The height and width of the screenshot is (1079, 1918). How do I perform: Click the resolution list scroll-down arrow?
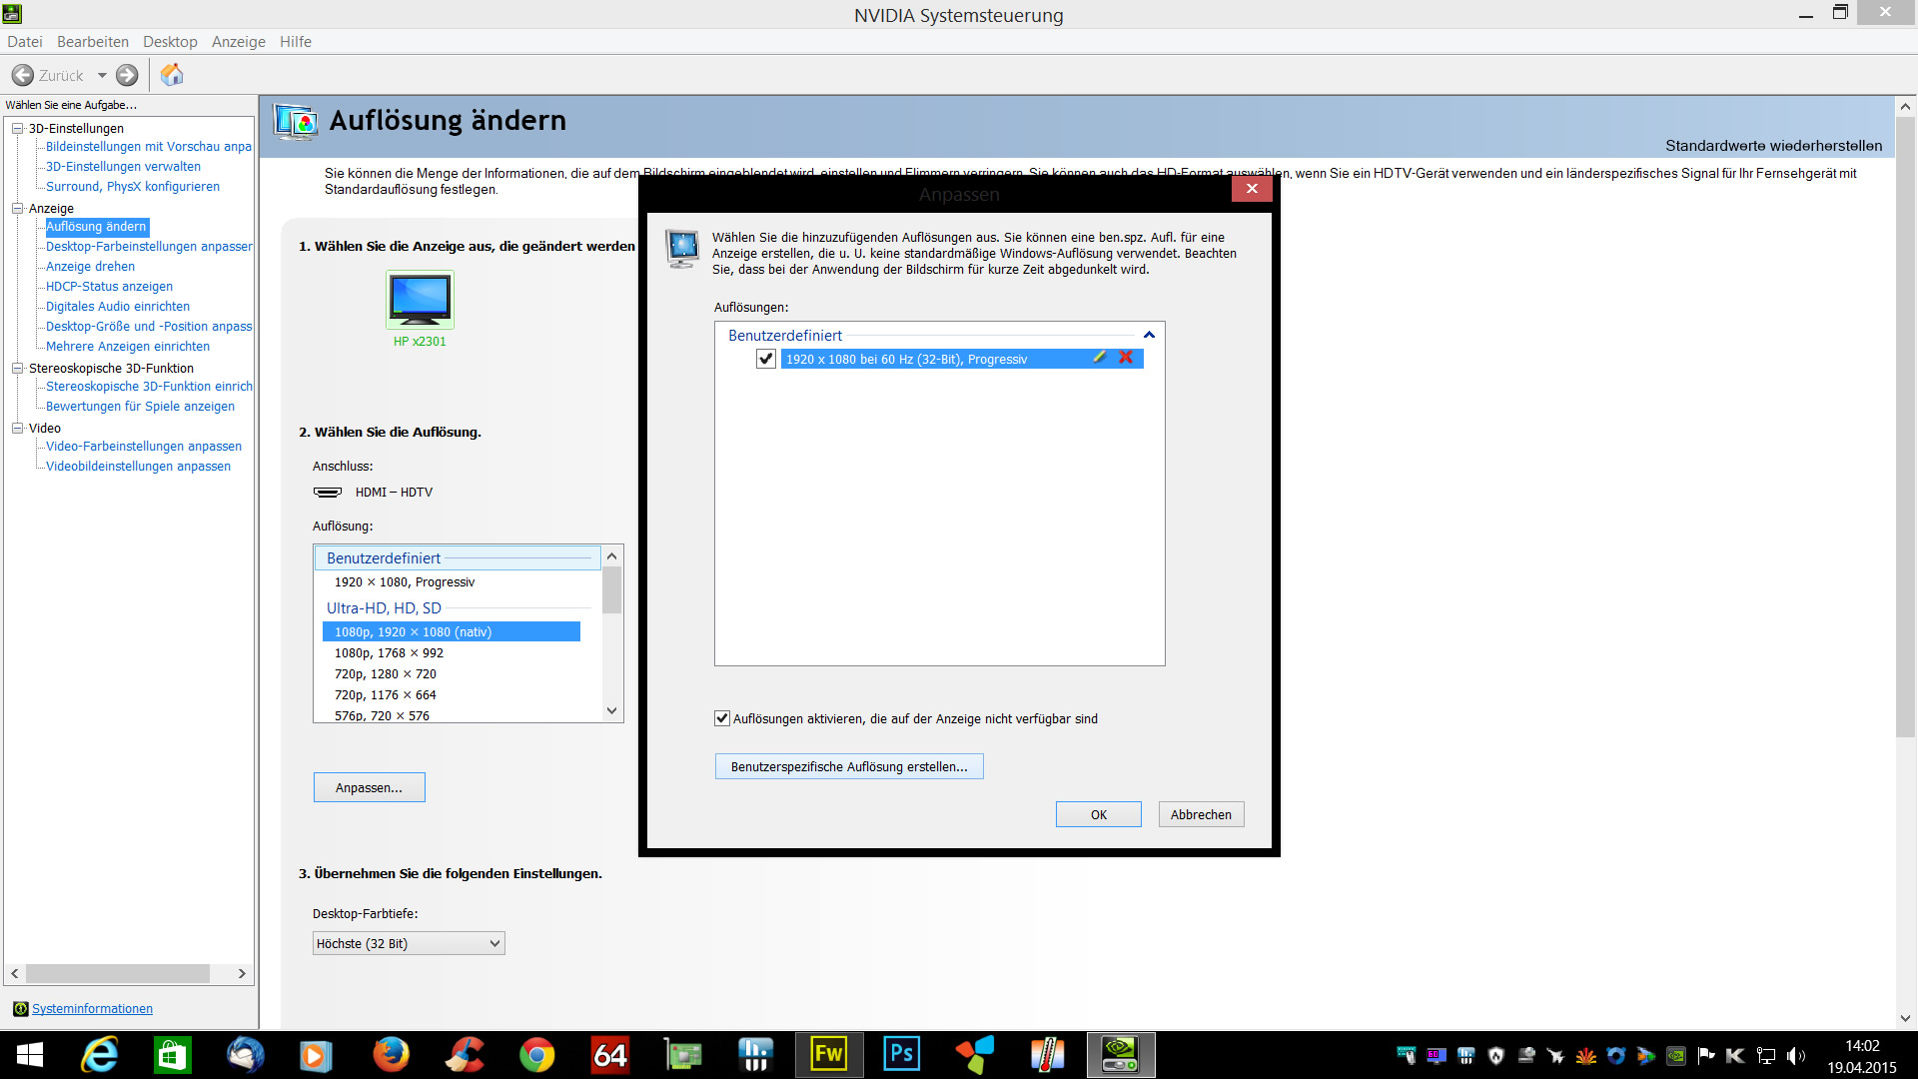pyautogui.click(x=612, y=710)
